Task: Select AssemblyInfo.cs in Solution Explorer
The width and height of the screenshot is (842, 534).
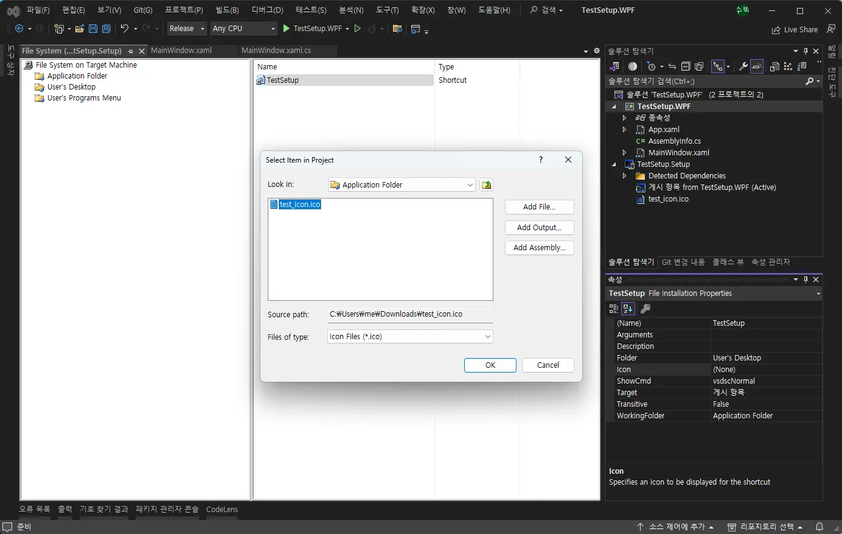Action: point(675,141)
